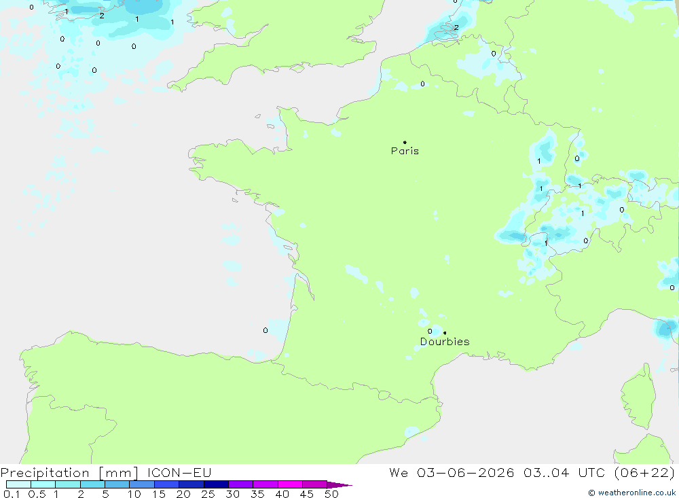Click the Dourbies city label
Viewport: 679px width, 498px height.
pos(445,342)
